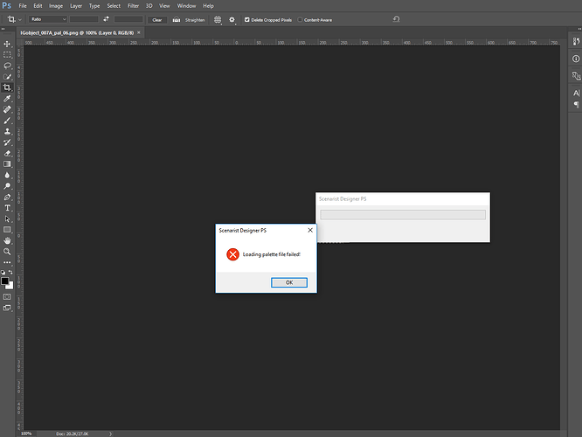Viewport: 582px width, 437px height.
Task: Open Crop tool preset picker arrow
Action: coord(20,19)
